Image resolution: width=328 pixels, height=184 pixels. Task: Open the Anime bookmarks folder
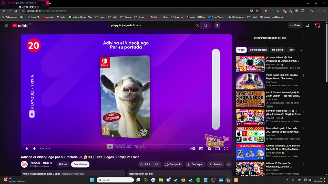point(139,17)
